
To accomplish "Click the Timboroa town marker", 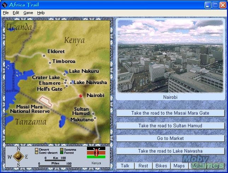I will click(50, 63).
